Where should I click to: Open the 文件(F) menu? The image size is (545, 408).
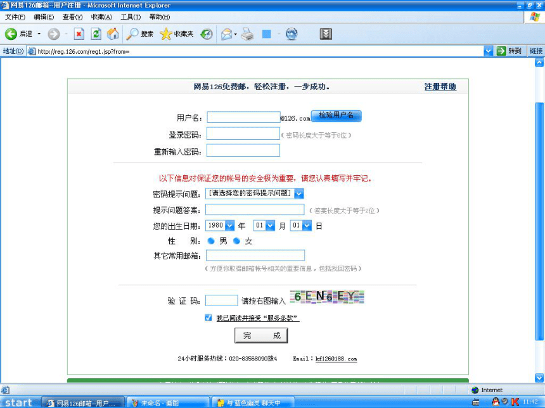(x=15, y=16)
